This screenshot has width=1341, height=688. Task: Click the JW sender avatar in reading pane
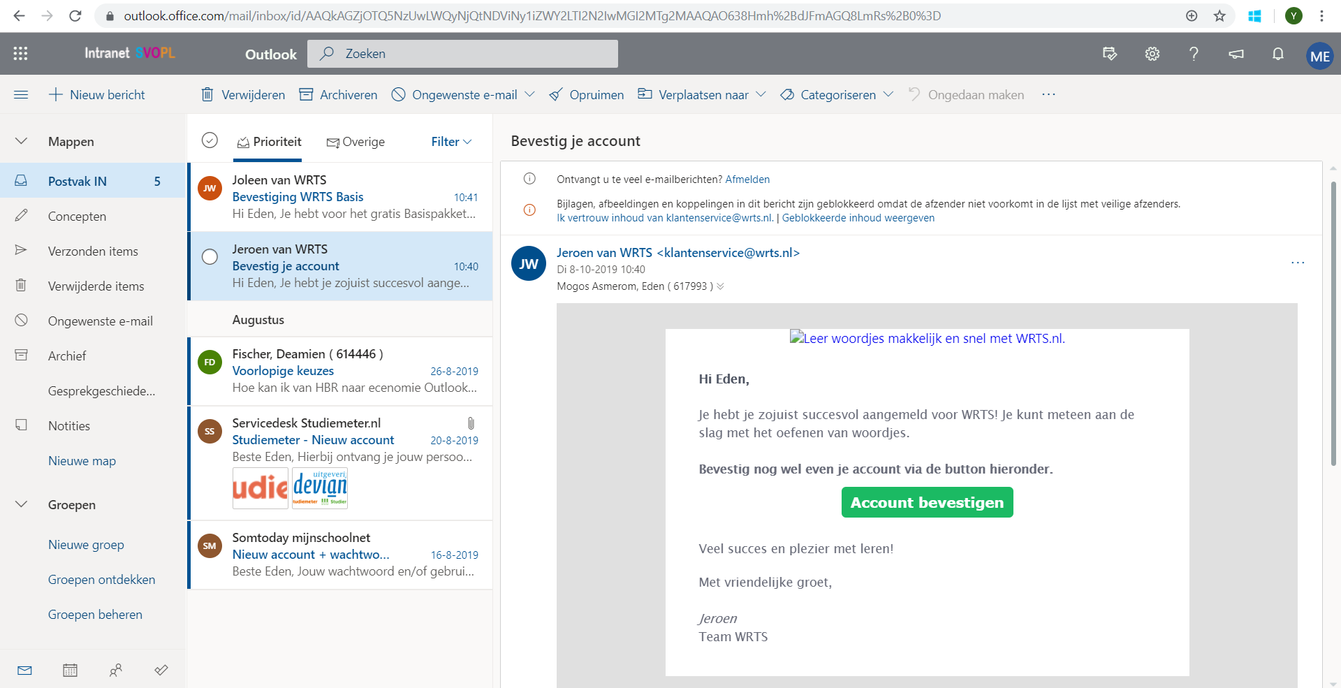(x=529, y=263)
